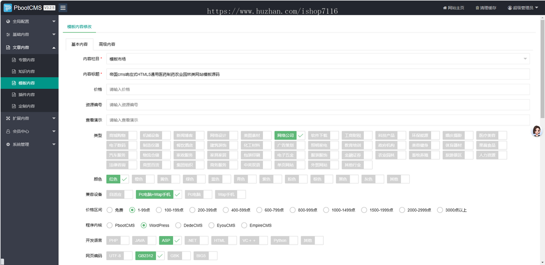Check the 蓝色 color checkbox
Image resolution: width=545 pixels, height=265 pixels.
(220, 179)
